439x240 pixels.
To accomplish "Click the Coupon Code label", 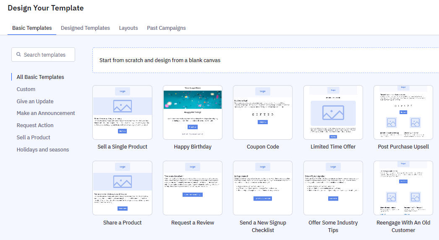I will point(263,147).
